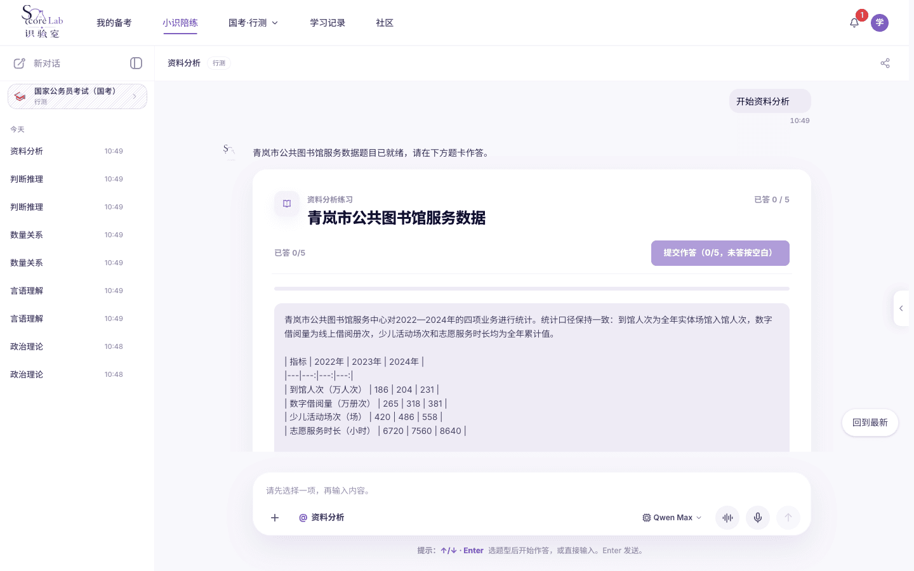Jump to latest with 回到最新 button
This screenshot has width=914, height=571.
click(870, 423)
